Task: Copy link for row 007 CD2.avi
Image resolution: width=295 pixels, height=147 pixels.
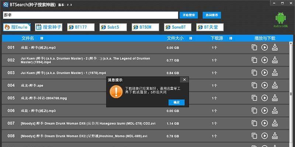Action: pos(254,123)
